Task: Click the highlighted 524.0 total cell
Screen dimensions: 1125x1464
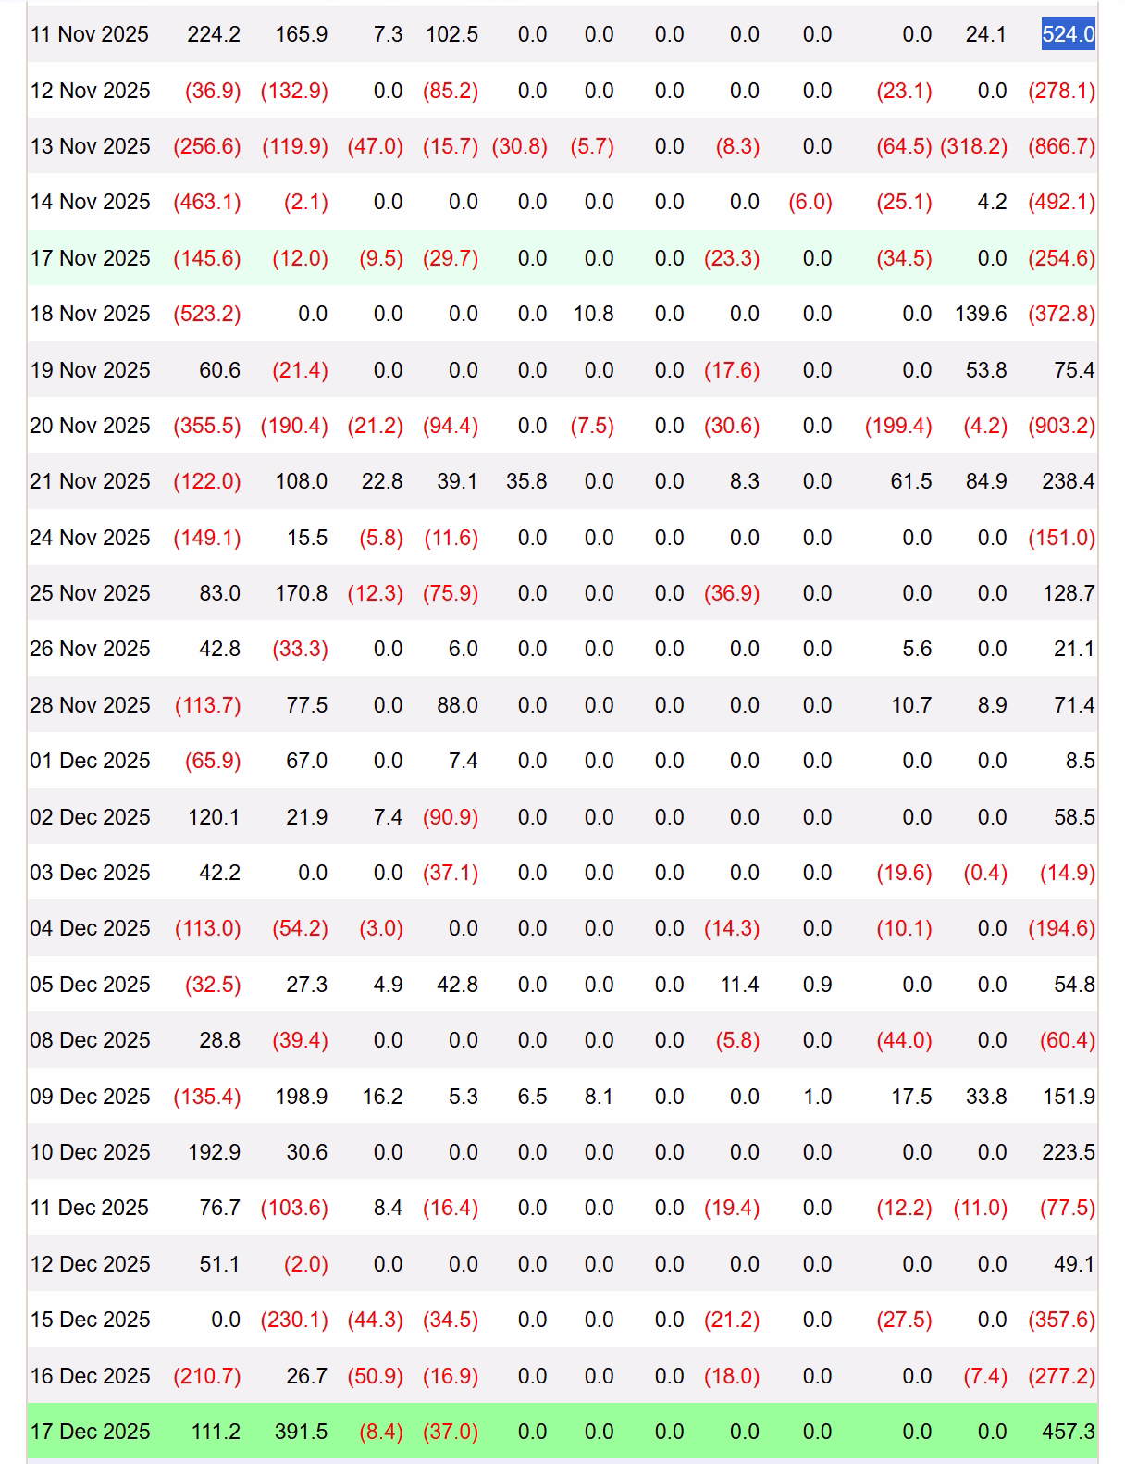Action: [x=1068, y=35]
